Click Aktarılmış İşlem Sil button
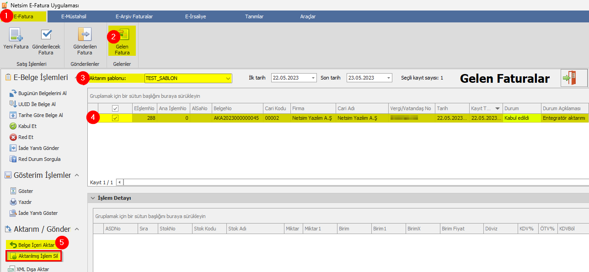Image resolution: width=589 pixels, height=272 pixels. 33,256
